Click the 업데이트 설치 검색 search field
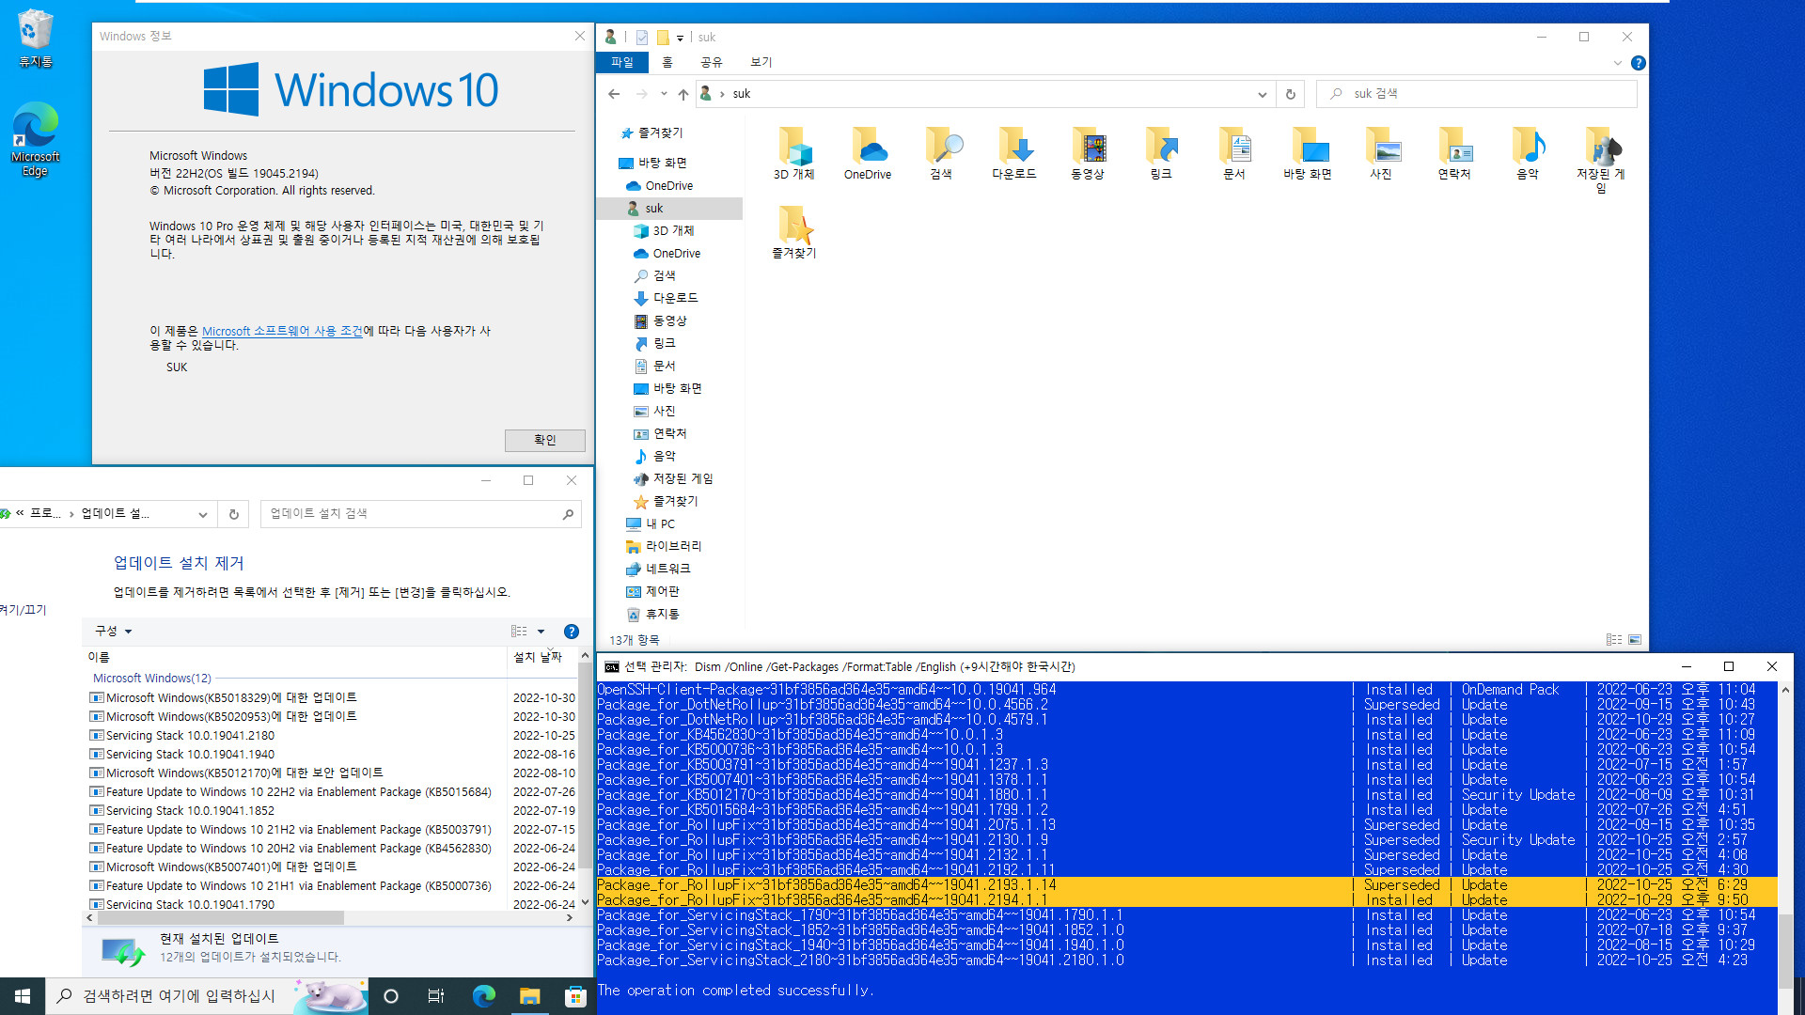 click(420, 514)
